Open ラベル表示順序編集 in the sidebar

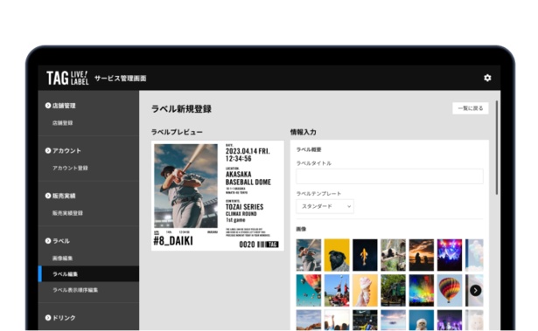point(75,290)
